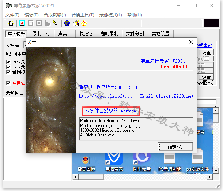This screenshot has height=191, width=223.
Task: Click the app icon in the title bar
Action: (8, 5)
